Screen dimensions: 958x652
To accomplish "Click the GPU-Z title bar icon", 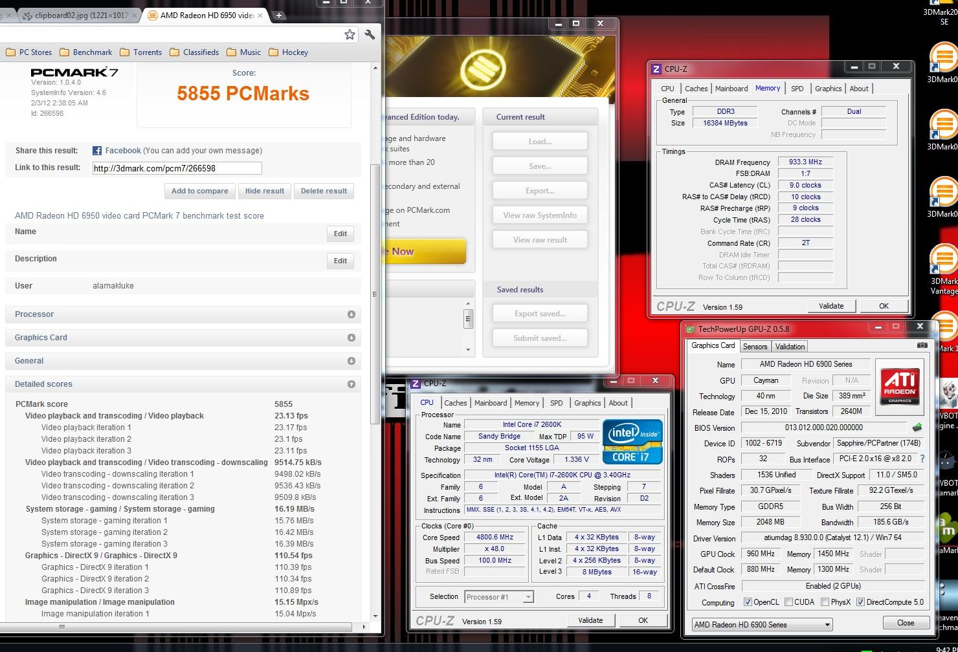I will 690,329.
